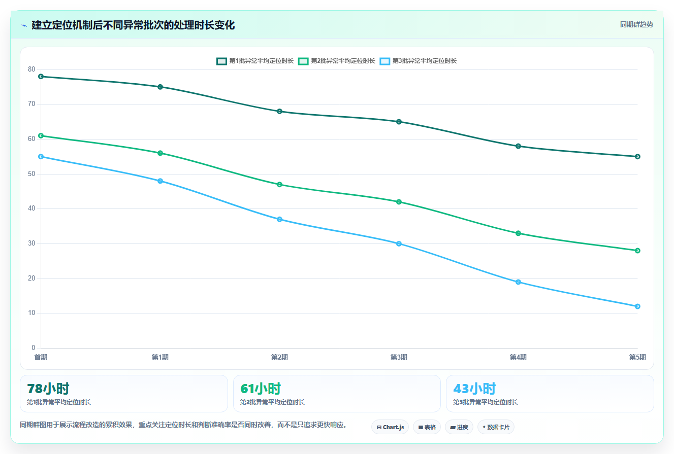
Task: Click the first batch data point at 首期
Action: click(41, 77)
